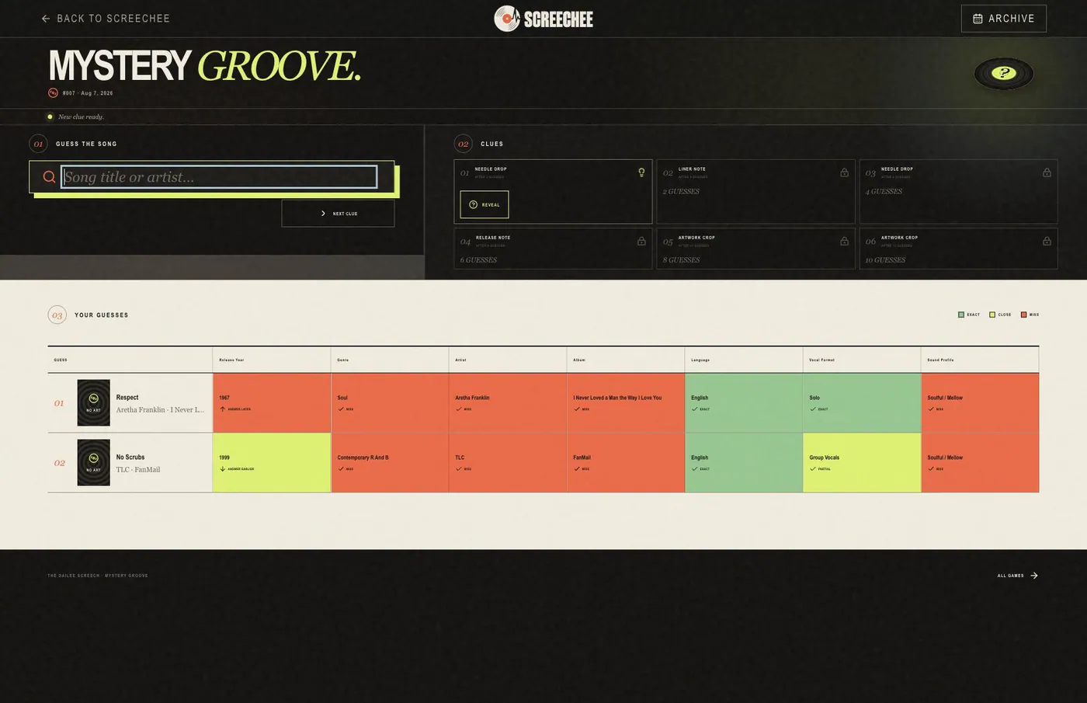Click the checkmark under Group Vocals
The image size is (1087, 703).
[813, 468]
